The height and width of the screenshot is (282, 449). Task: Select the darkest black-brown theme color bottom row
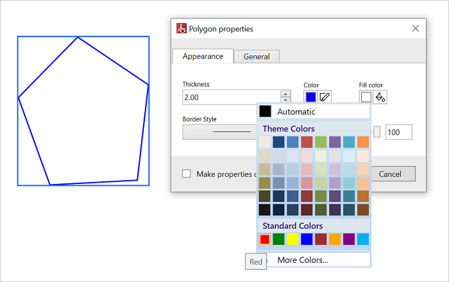tap(264, 210)
